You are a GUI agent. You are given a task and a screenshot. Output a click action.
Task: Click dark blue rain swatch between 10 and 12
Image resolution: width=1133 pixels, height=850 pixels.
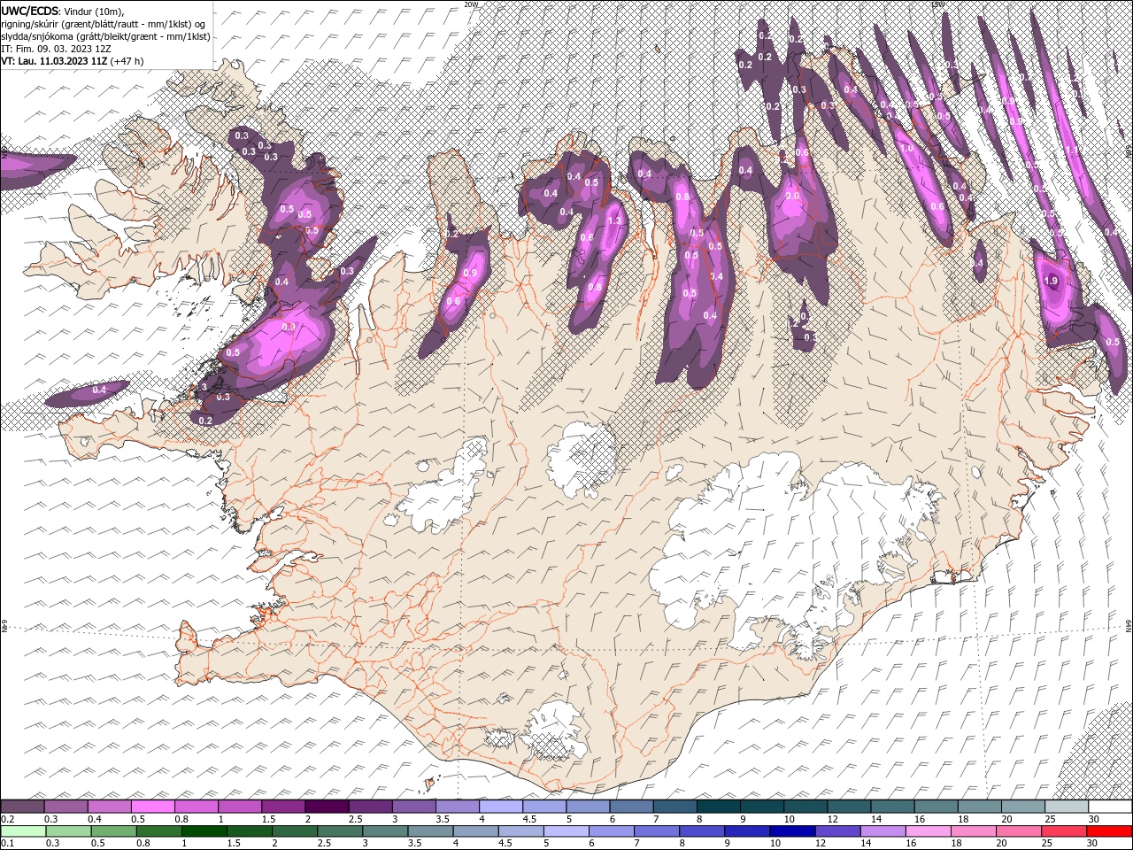coord(792,831)
